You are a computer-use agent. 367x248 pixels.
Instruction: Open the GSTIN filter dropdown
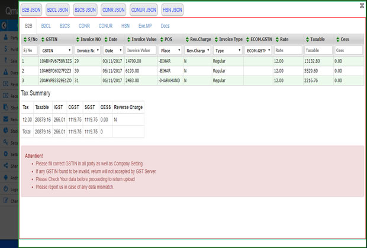click(56, 50)
